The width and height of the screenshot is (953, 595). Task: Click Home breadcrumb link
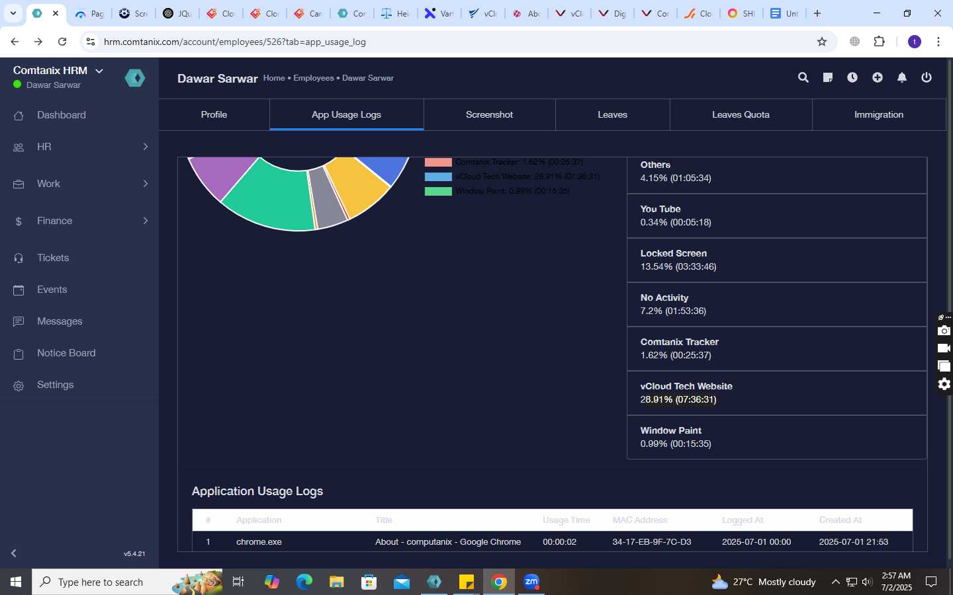tap(274, 78)
